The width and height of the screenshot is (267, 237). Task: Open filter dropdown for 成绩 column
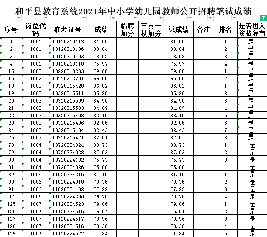tap(113, 18)
